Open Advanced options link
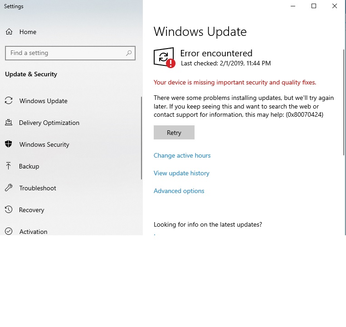 [x=179, y=191]
